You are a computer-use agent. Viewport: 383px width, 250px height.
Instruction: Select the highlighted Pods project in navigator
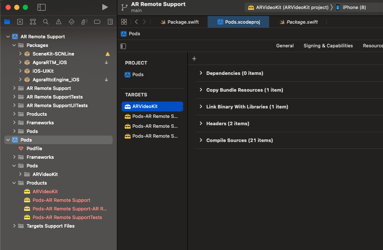(58, 140)
